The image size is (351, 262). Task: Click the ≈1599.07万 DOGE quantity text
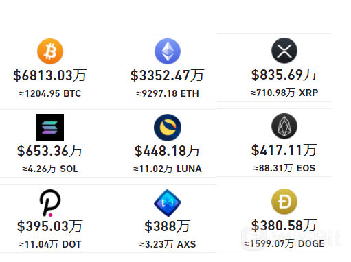pyautogui.click(x=284, y=243)
